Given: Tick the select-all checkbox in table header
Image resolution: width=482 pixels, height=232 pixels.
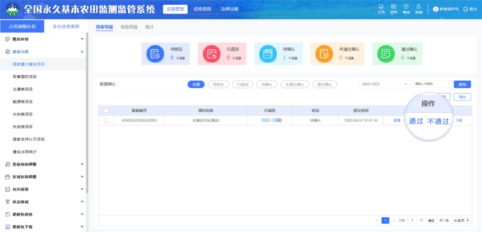Looking at the screenshot, I should pos(106,110).
